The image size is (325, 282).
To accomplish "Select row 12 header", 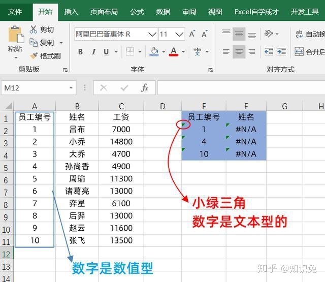I will [x=6, y=254].
